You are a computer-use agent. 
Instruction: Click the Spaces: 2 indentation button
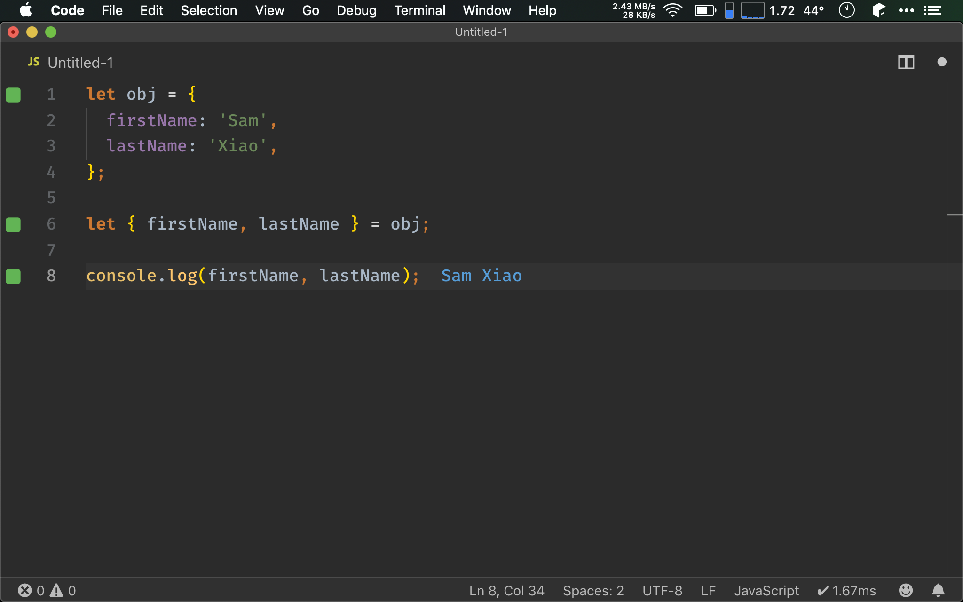(595, 591)
